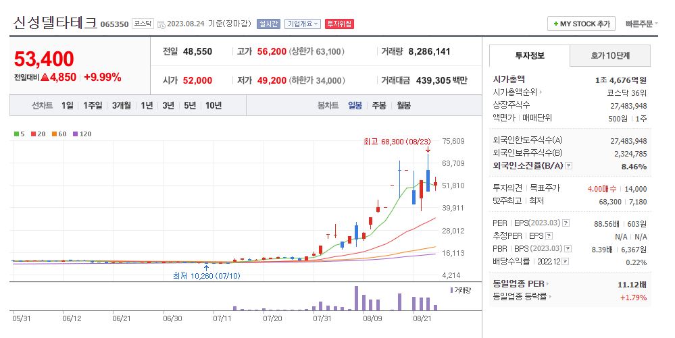
Task: Click arrow icon beside 동일업종 등락률
Action: tap(551, 296)
